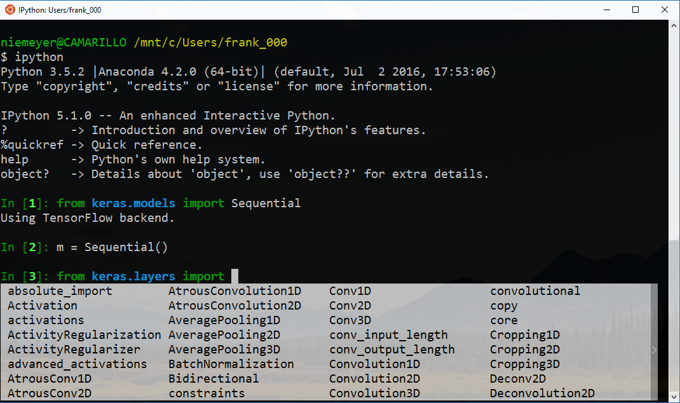This screenshot has width=680, height=403.
Task: Select Bidirectional from the suggestion list
Action: click(211, 378)
